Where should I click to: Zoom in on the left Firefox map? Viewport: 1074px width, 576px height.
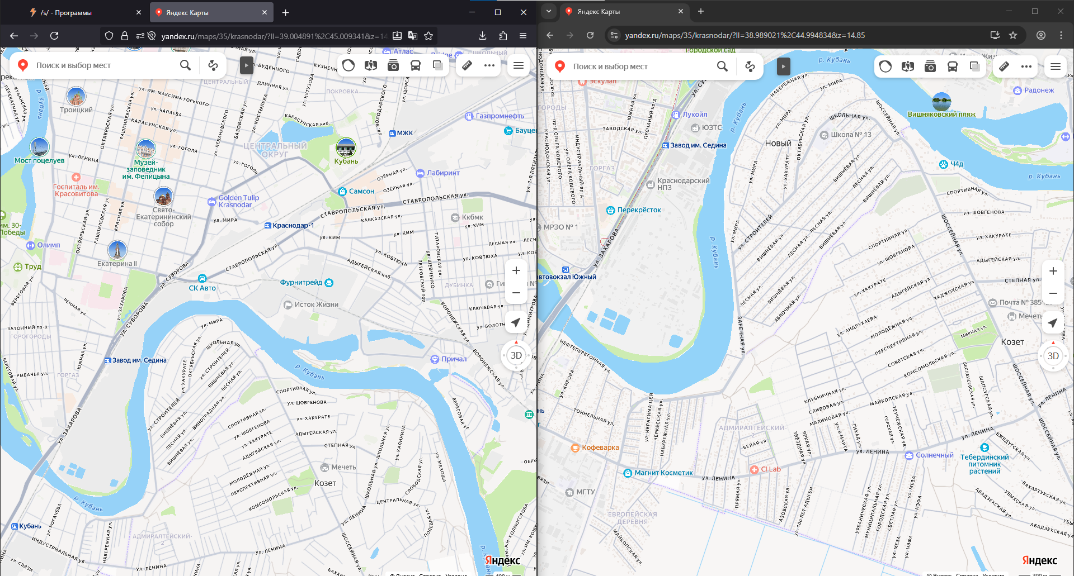click(516, 270)
